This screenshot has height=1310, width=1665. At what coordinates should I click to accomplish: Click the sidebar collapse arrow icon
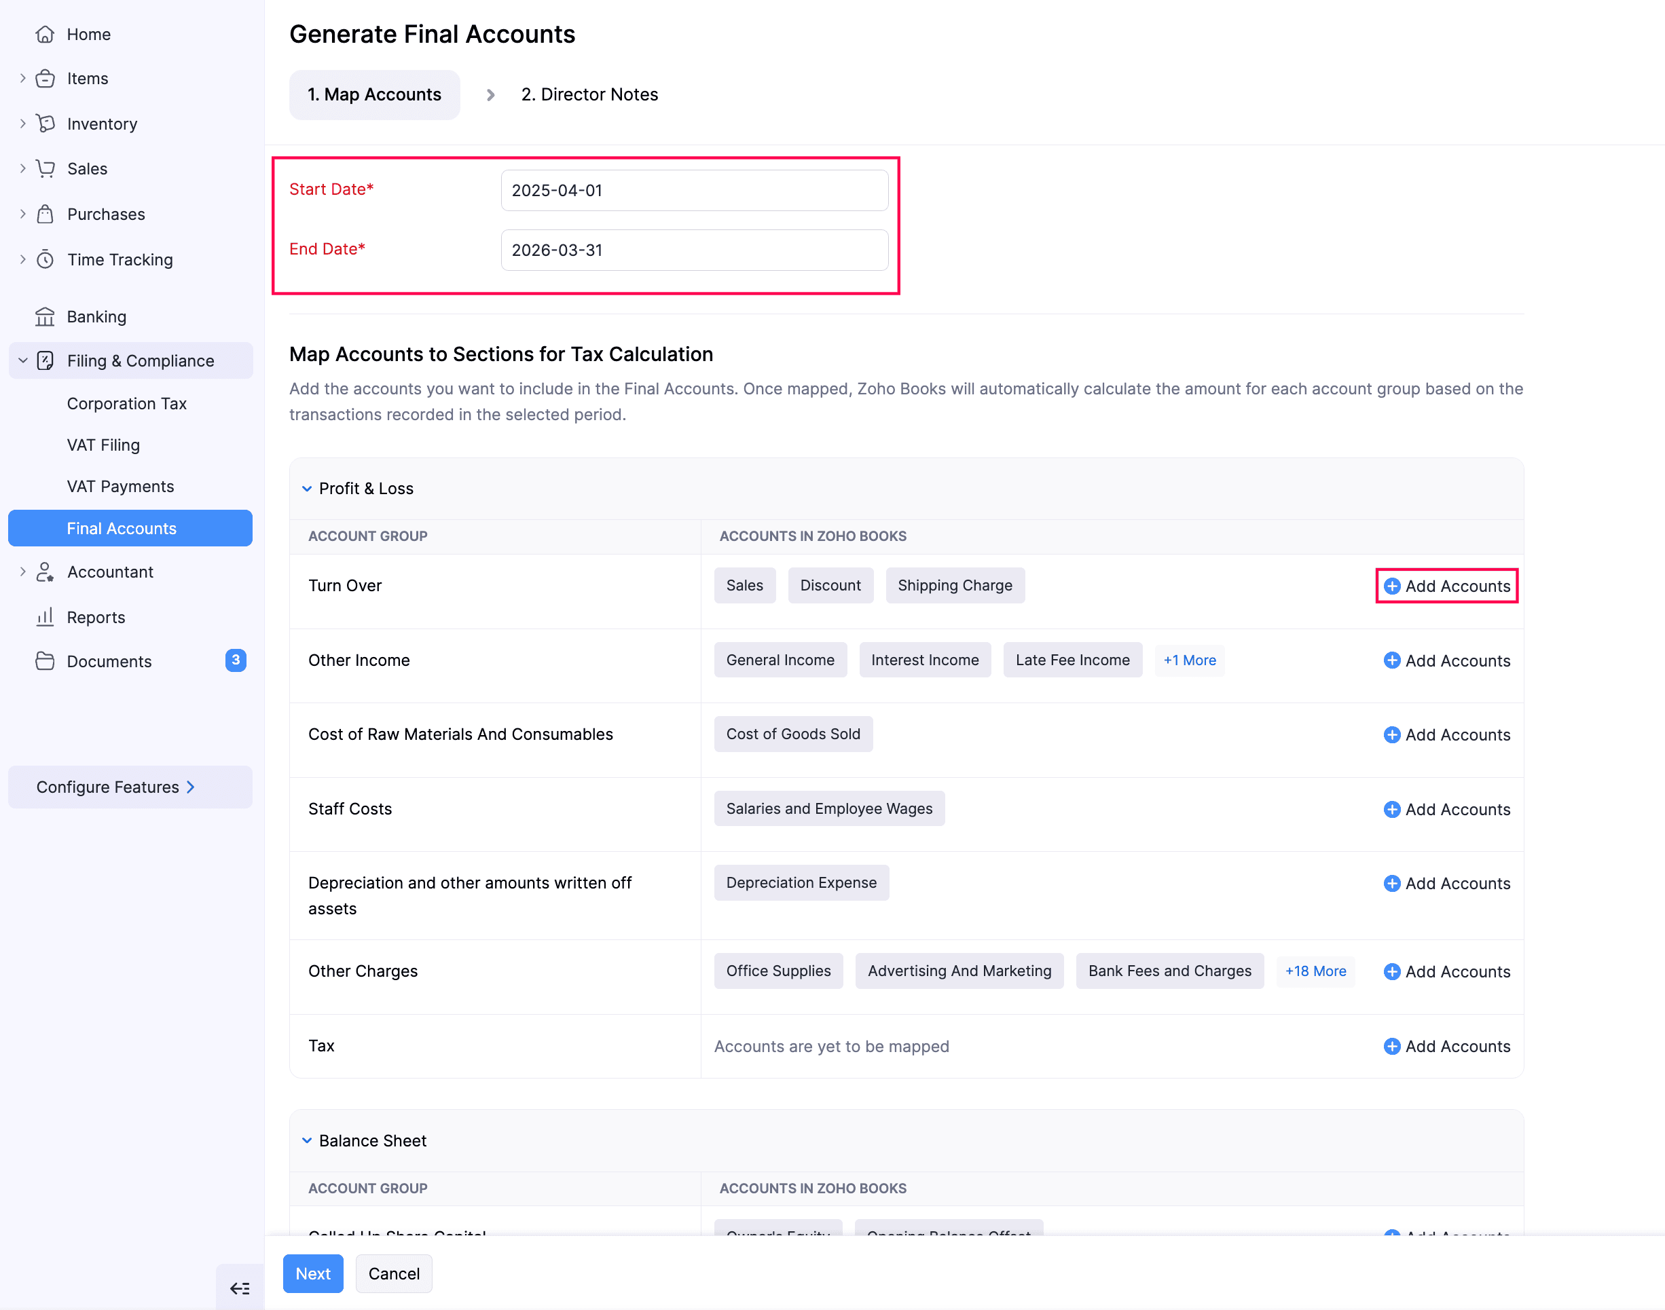240,1288
